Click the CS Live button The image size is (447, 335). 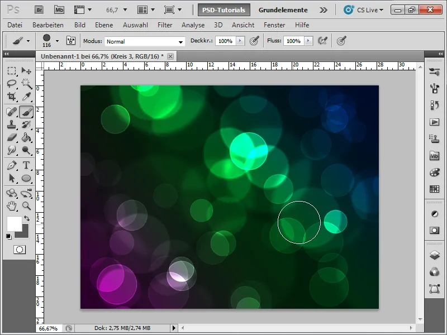[364, 10]
